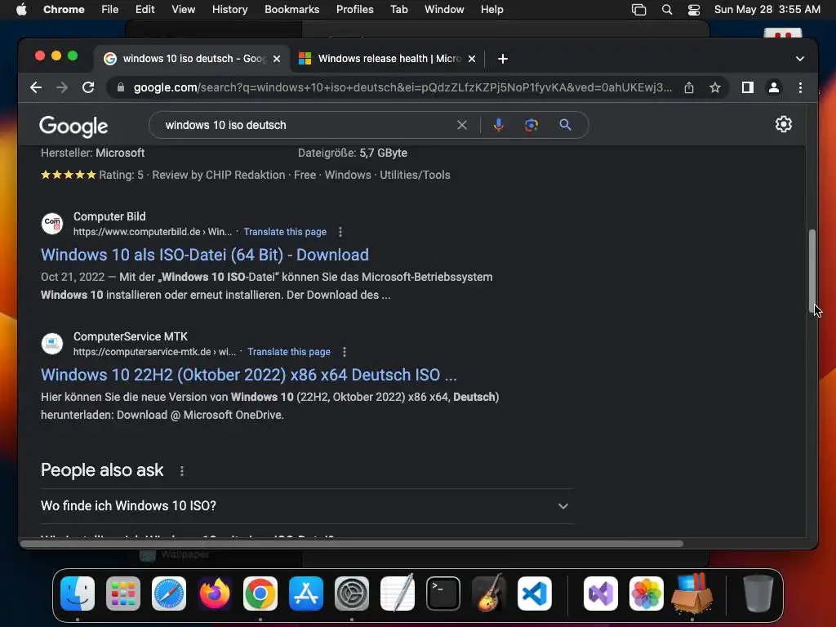This screenshot has width=836, height=627.
Task: Open the Window menu
Action: coord(444,9)
